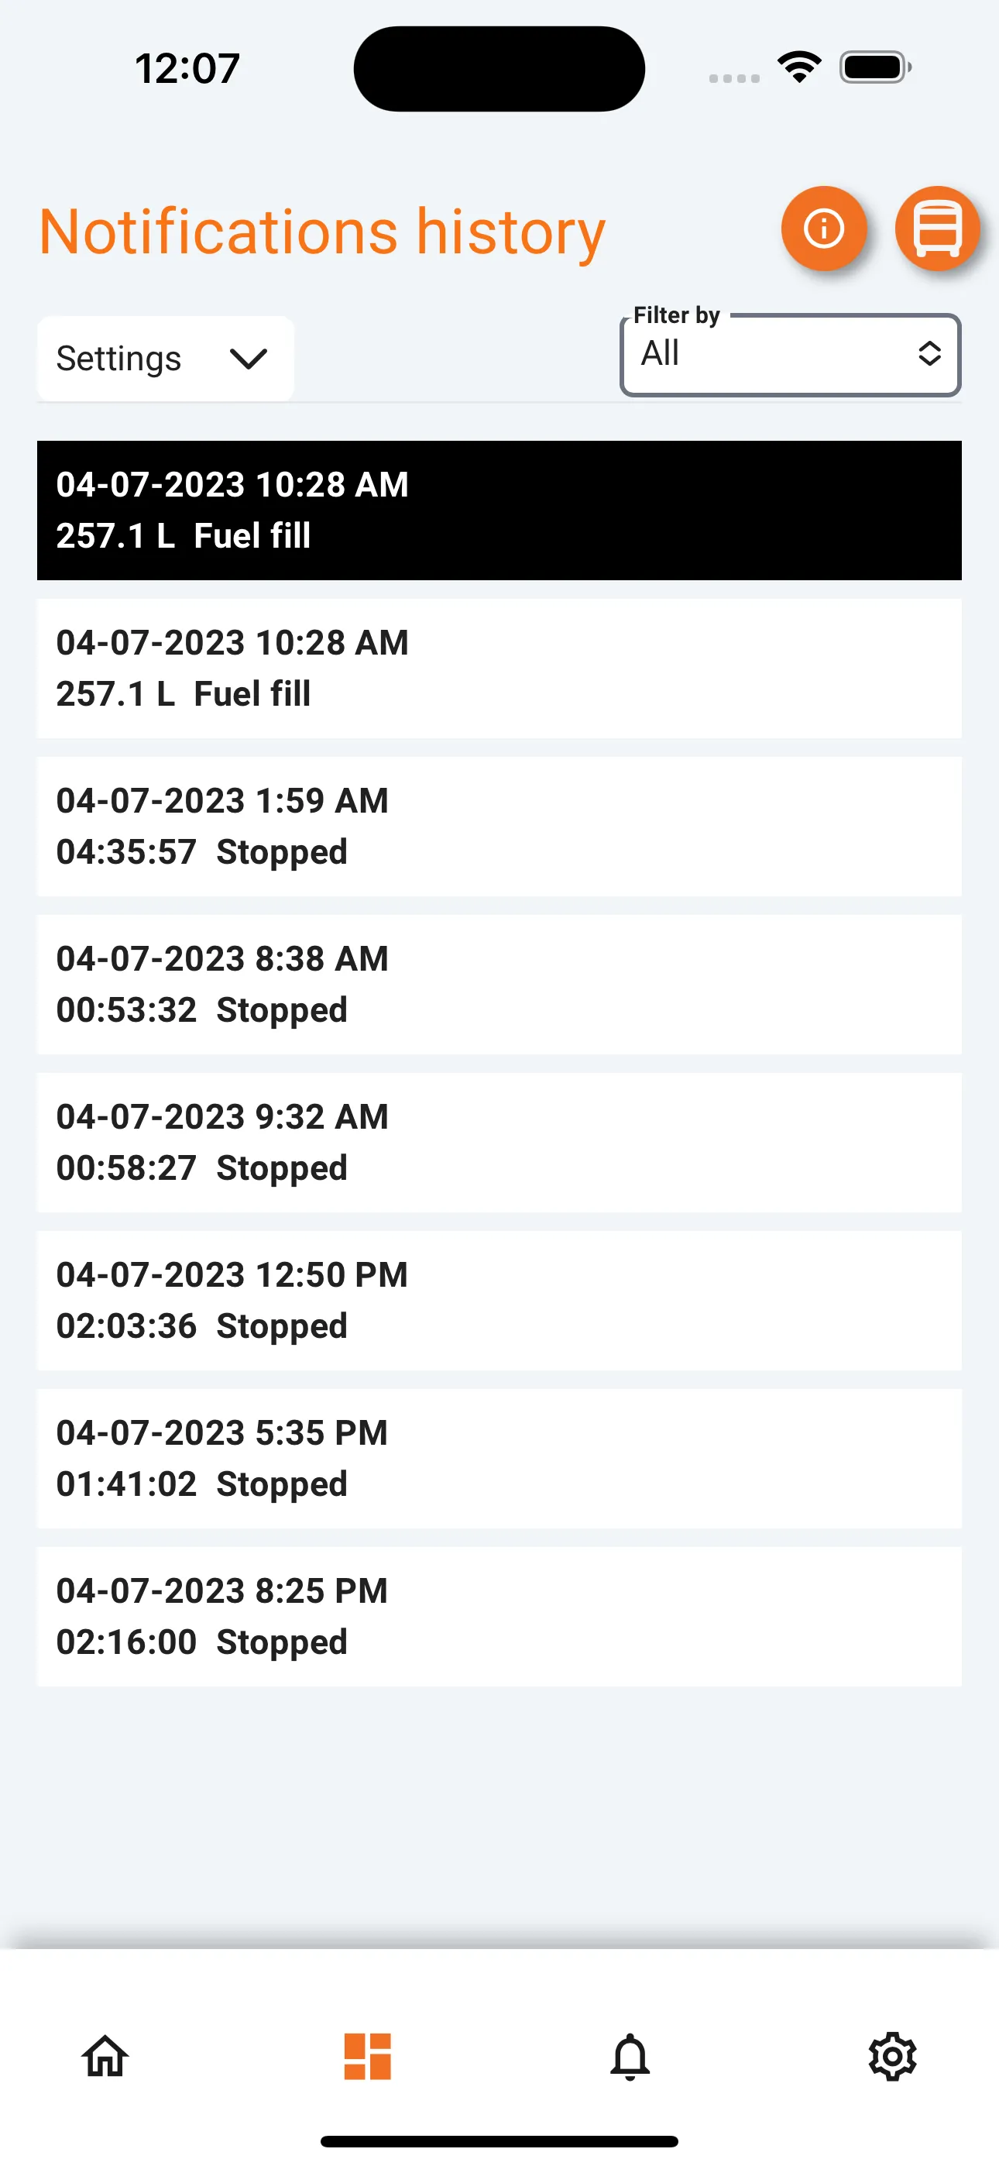Select the 5:35 PM Stopped notification
The image size is (999, 2166).
coord(499,1459)
